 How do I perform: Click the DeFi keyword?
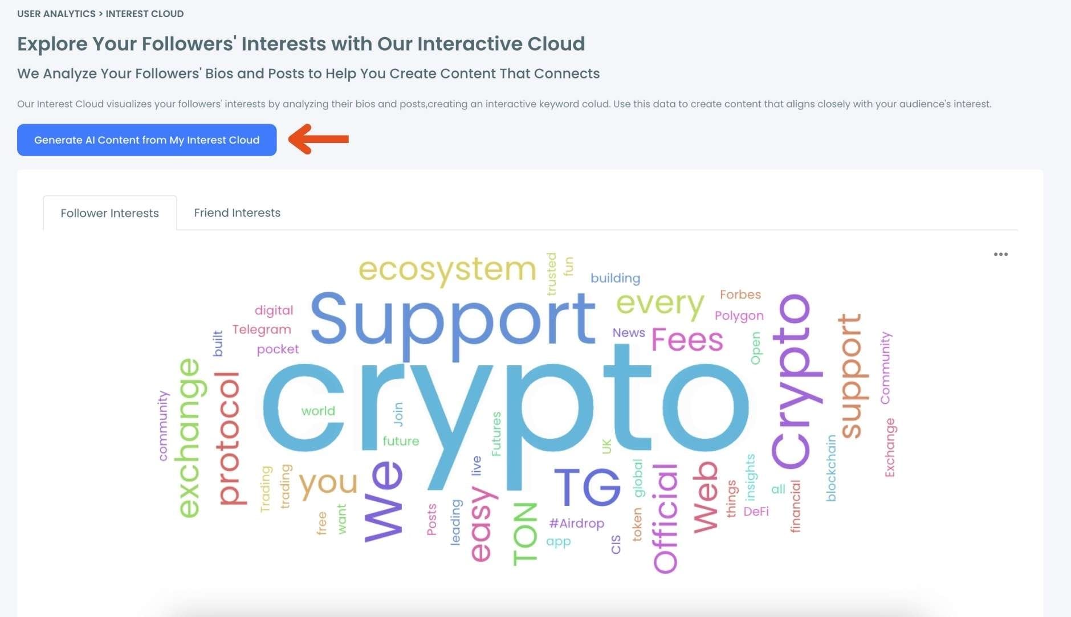pos(758,511)
